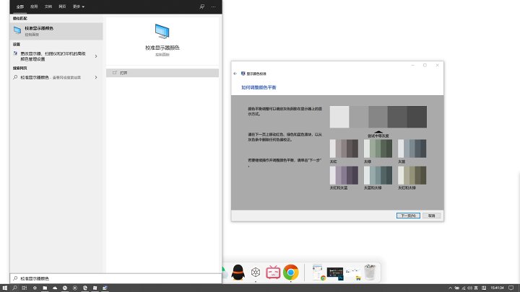The image size is (520, 292).
Task: Click the back arrow in the calibration wizard
Action: pyautogui.click(x=235, y=74)
